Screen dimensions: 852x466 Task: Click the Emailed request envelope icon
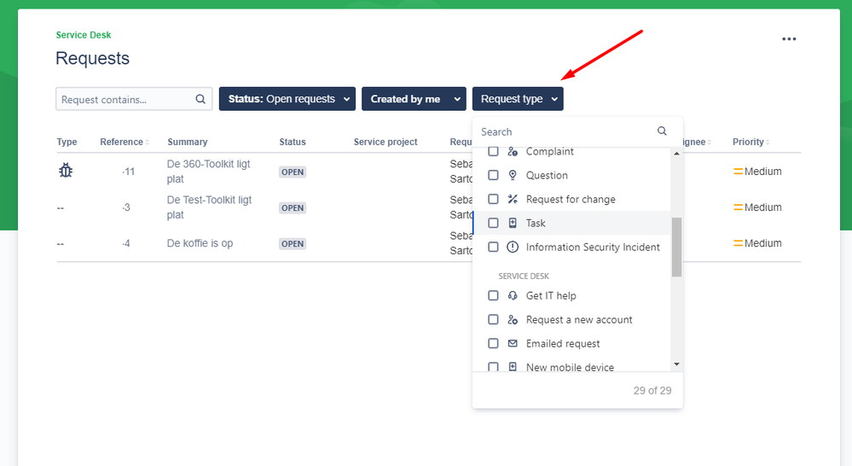coord(513,344)
